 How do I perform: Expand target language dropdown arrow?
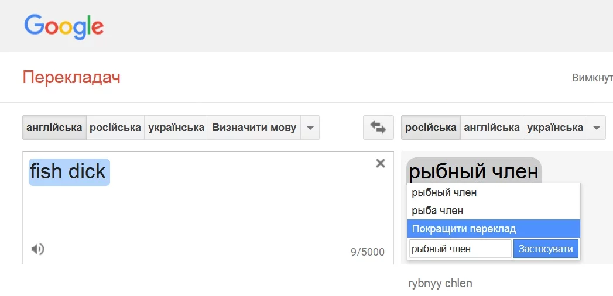pyautogui.click(x=596, y=128)
